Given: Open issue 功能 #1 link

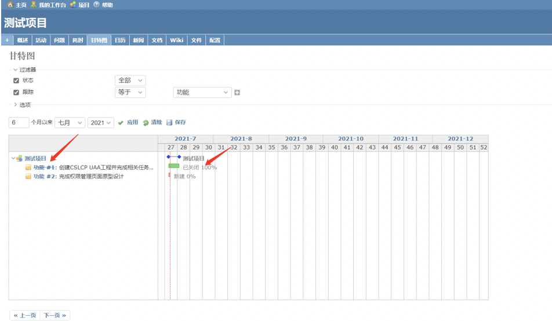Looking at the screenshot, I should click(45, 167).
